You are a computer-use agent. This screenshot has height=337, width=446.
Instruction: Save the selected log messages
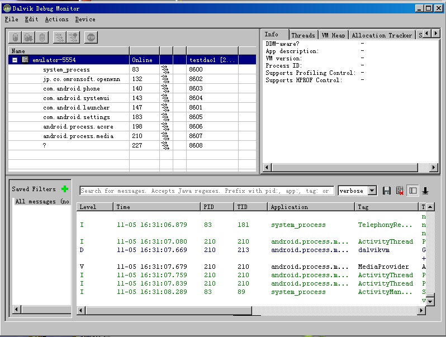387,191
